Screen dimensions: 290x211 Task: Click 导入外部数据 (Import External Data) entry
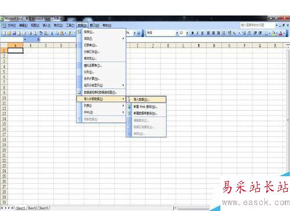pyautogui.click(x=101, y=99)
